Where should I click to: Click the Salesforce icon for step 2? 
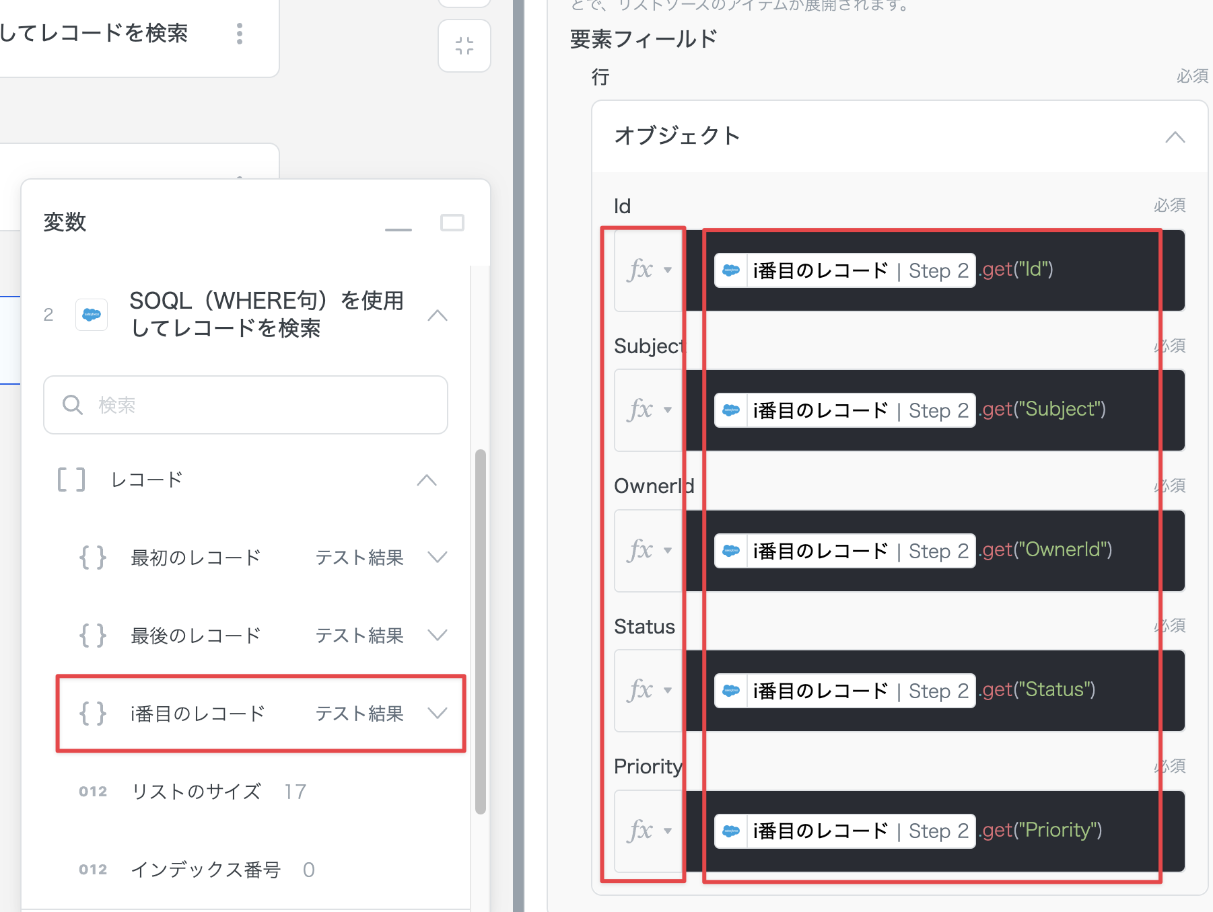[x=92, y=315]
